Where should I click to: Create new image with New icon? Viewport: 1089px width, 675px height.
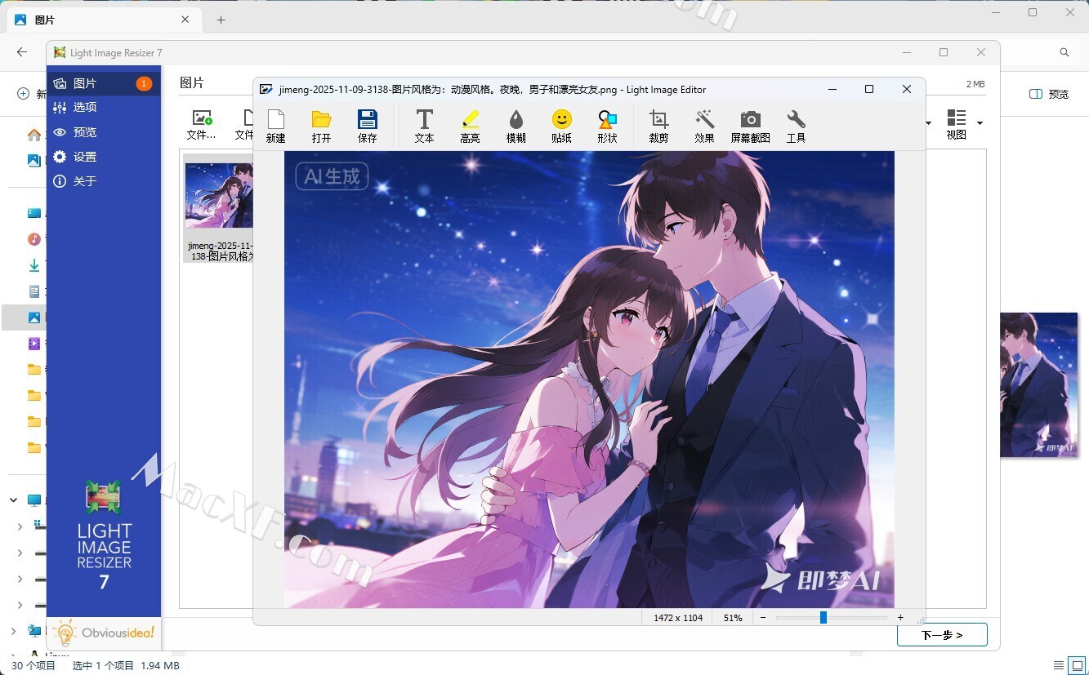click(x=275, y=127)
